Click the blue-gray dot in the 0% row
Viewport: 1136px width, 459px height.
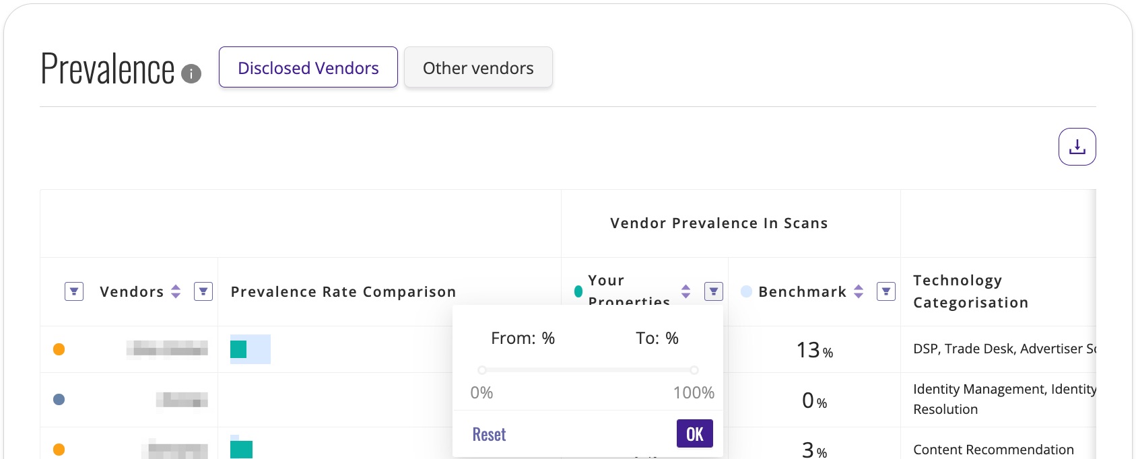tap(59, 400)
